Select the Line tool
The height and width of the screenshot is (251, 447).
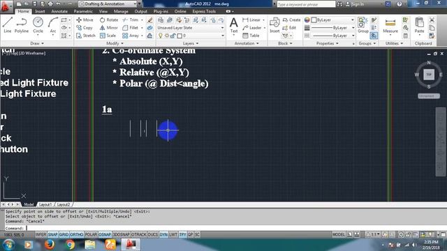coord(8,25)
